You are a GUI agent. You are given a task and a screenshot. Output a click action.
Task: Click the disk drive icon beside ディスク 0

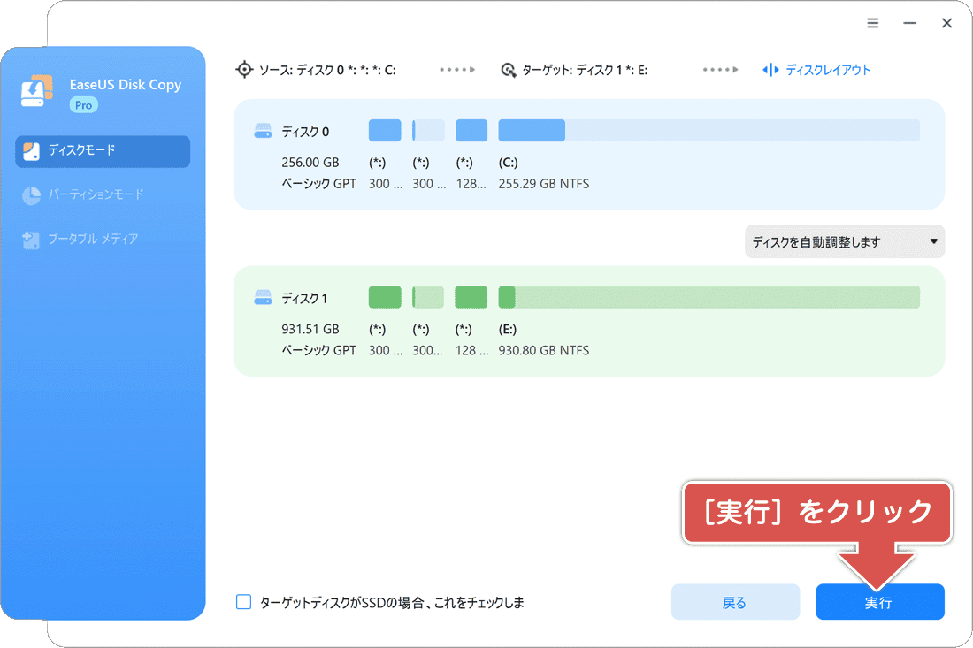263,130
